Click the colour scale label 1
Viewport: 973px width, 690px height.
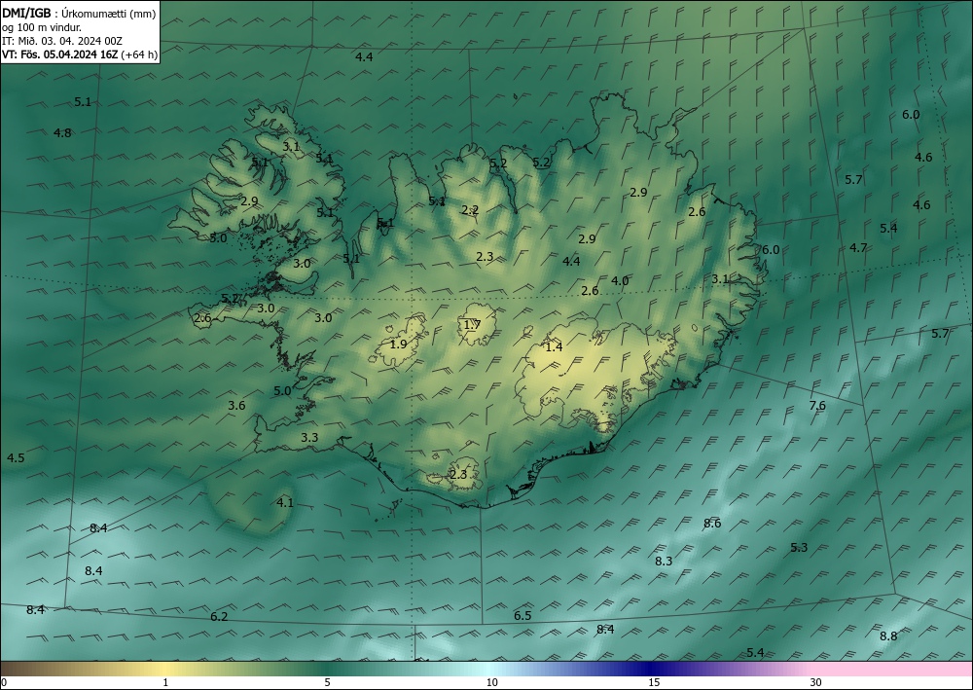pos(165,683)
